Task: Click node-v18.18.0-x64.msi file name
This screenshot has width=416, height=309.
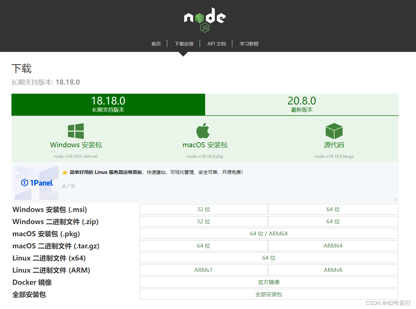Action: tap(76, 156)
